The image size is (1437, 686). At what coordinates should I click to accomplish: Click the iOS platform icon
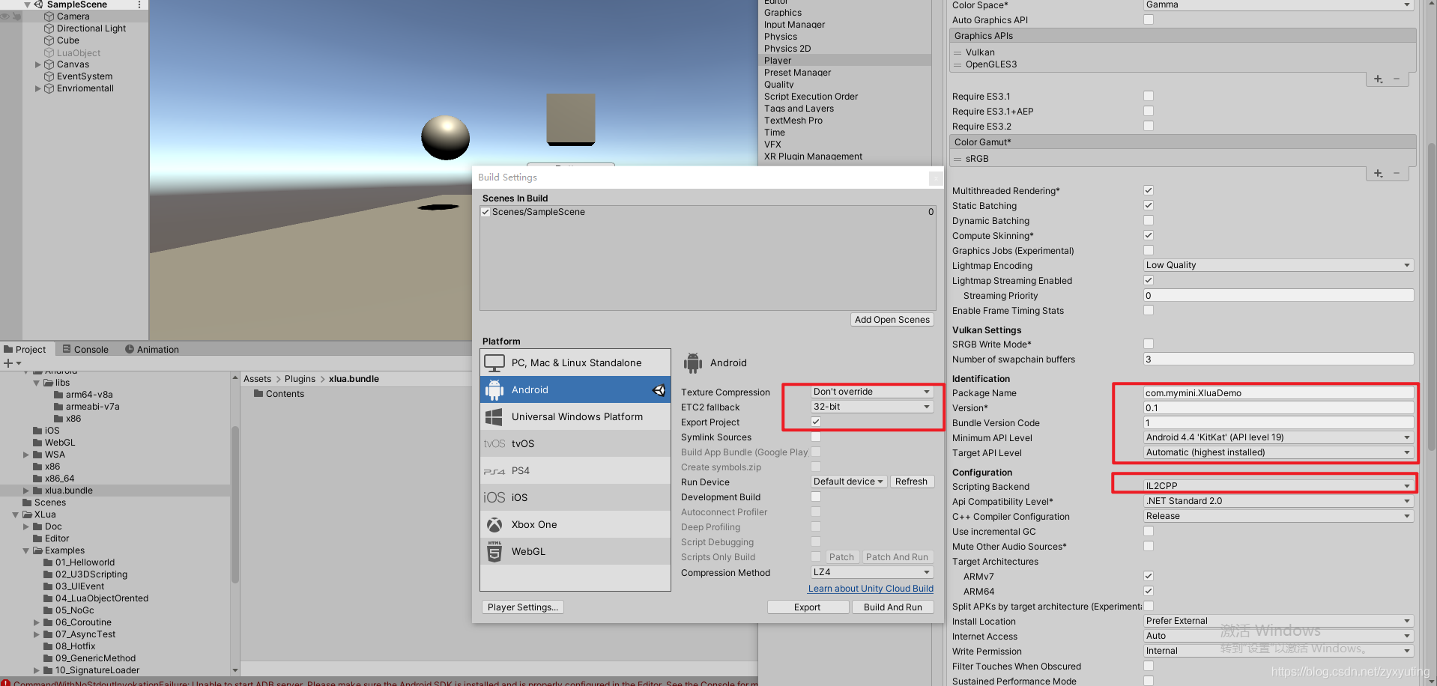(x=494, y=498)
